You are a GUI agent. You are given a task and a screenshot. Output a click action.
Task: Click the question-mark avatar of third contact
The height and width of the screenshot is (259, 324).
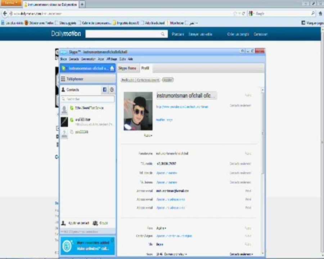(x=64, y=134)
